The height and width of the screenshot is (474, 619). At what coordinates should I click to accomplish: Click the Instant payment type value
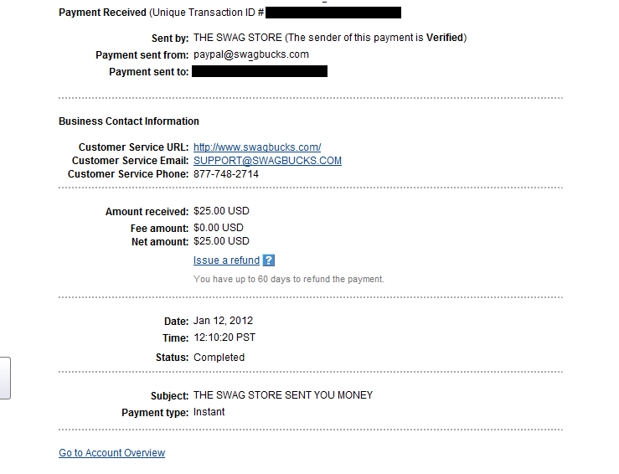pyautogui.click(x=209, y=412)
